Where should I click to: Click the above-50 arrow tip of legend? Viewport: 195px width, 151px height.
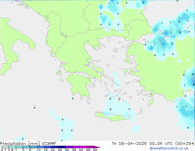tap(97, 147)
